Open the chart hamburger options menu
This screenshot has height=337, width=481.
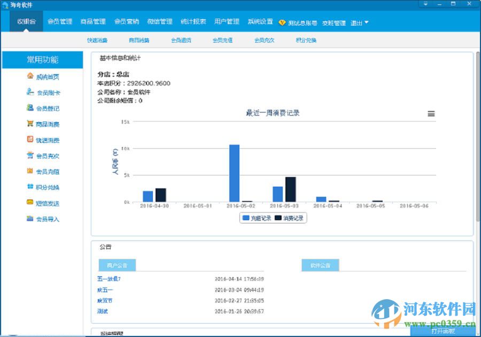coord(431,114)
